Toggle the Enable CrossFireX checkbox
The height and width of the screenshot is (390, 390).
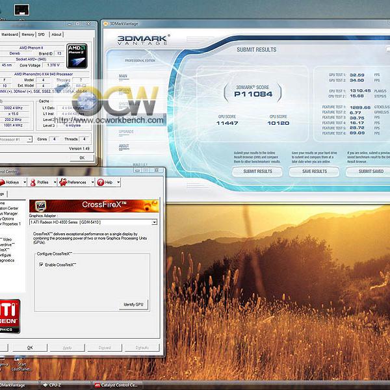point(42,265)
